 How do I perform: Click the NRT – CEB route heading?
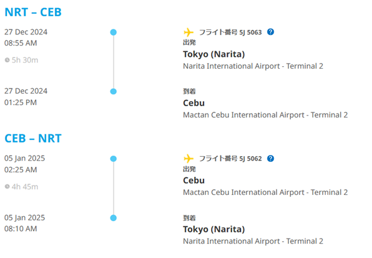(x=33, y=12)
